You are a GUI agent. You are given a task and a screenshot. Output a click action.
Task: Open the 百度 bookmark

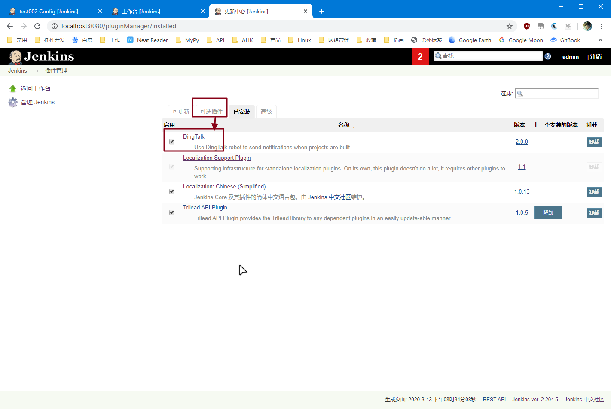pyautogui.click(x=82, y=40)
